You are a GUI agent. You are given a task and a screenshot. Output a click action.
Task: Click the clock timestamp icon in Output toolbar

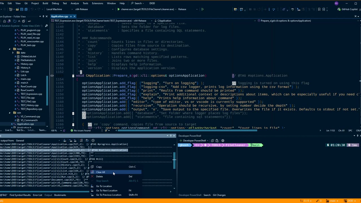(93, 140)
